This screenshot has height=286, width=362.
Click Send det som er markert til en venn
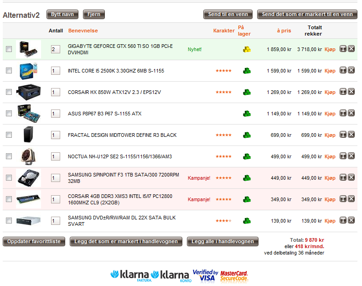[x=307, y=14]
